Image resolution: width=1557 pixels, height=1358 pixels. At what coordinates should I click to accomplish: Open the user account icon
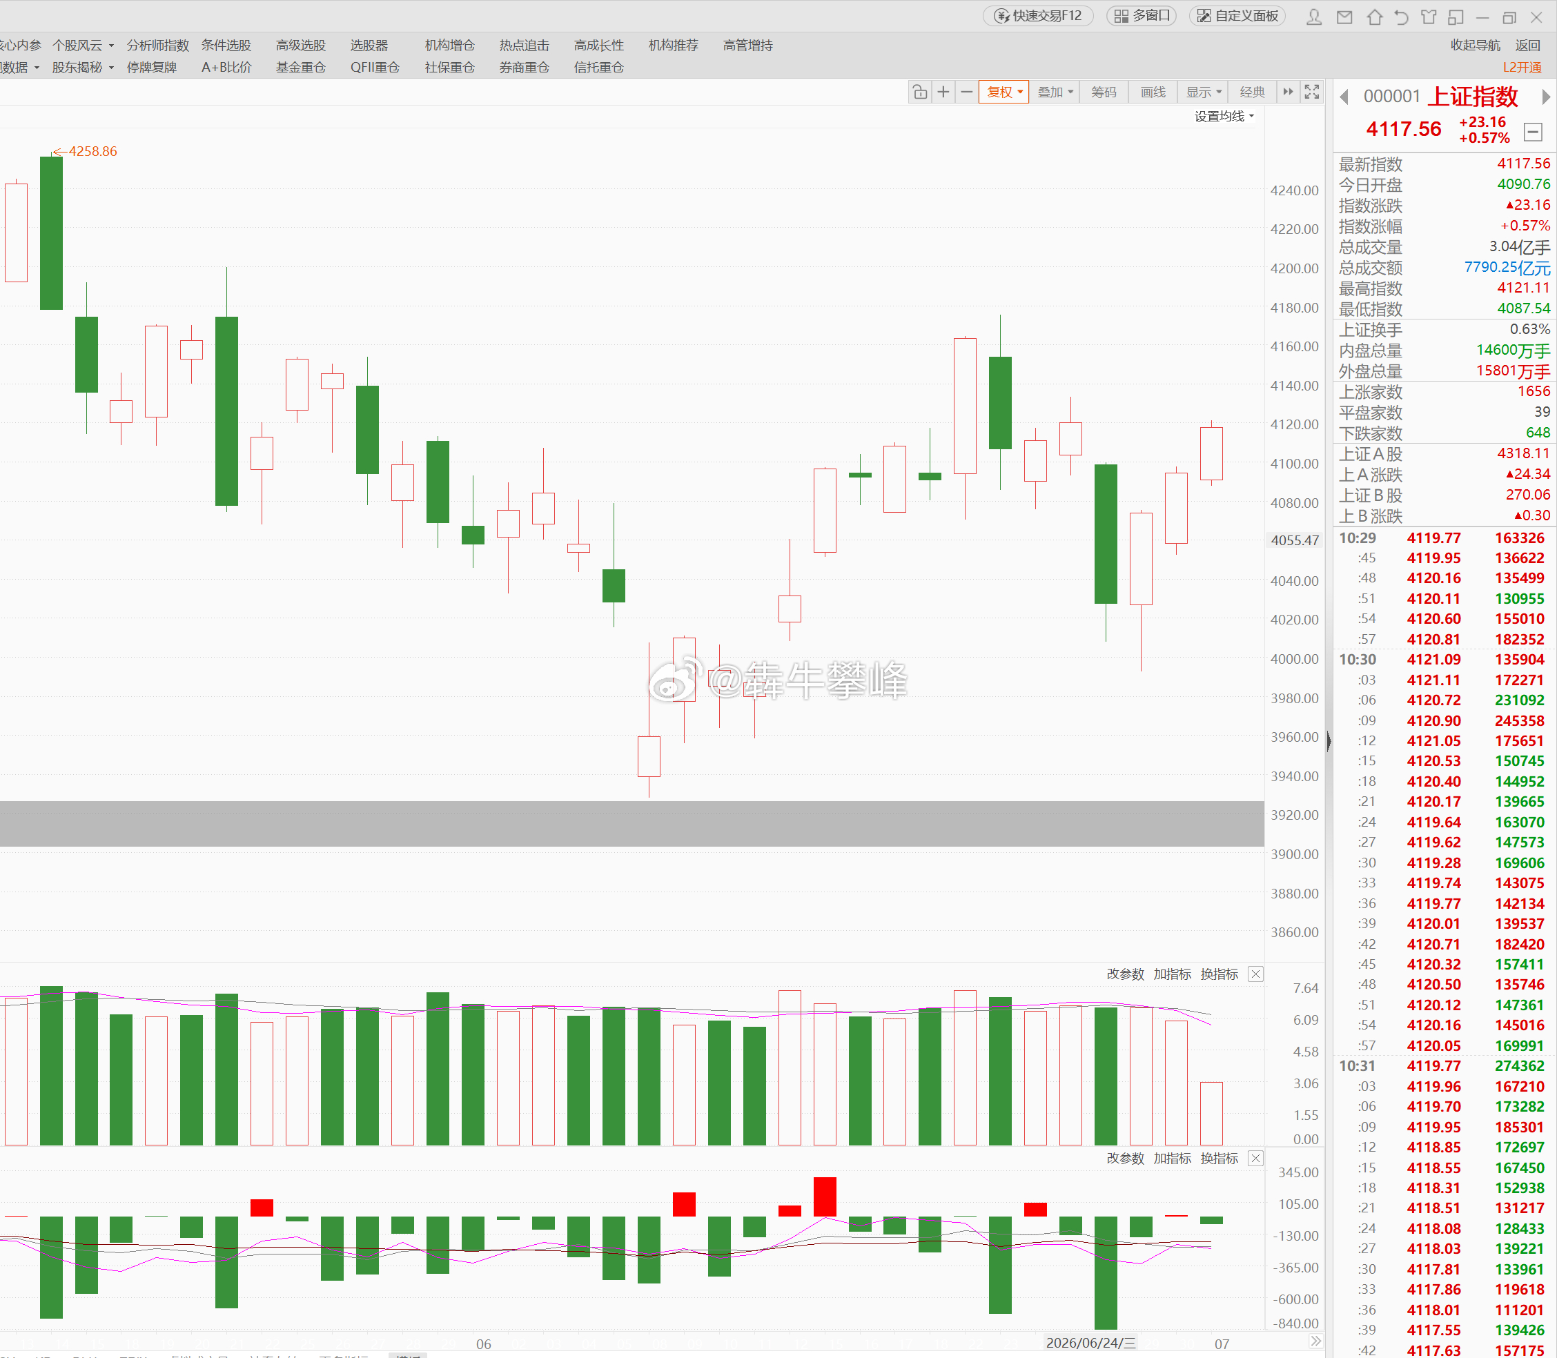pyautogui.click(x=1315, y=17)
